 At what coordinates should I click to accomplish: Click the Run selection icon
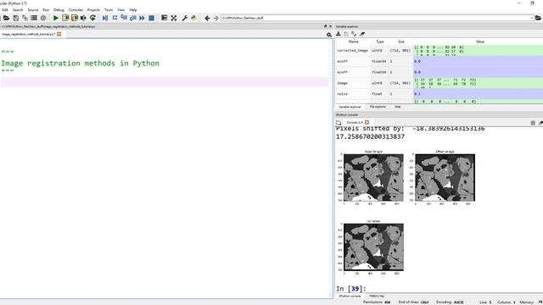[x=83, y=18]
